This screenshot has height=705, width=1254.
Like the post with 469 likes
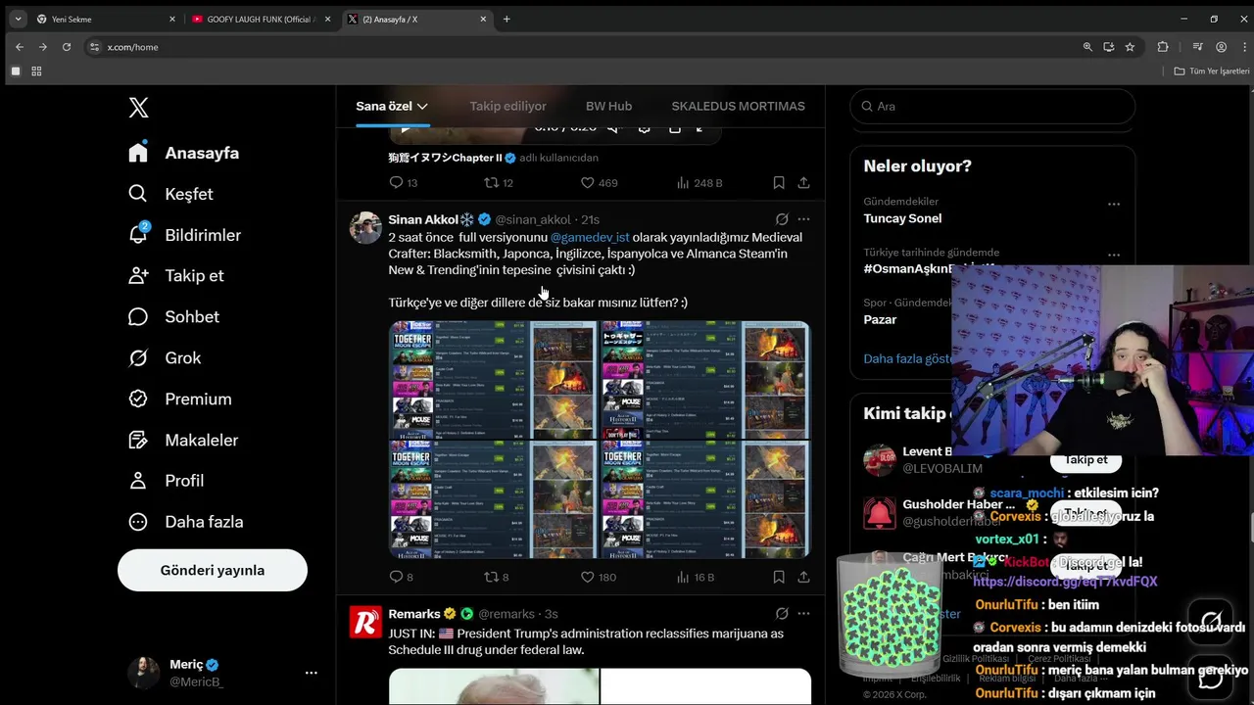coord(599,183)
